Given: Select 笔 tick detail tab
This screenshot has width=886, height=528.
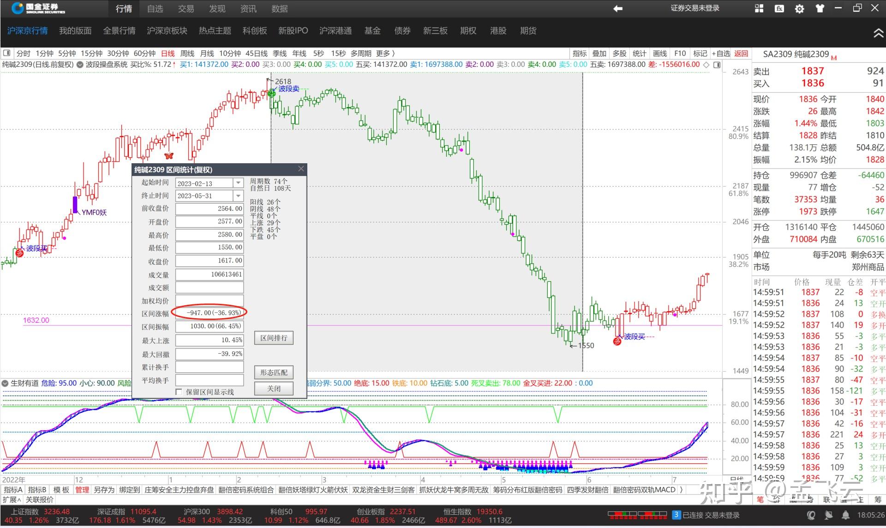Looking at the screenshot, I should pyautogui.click(x=760, y=499).
